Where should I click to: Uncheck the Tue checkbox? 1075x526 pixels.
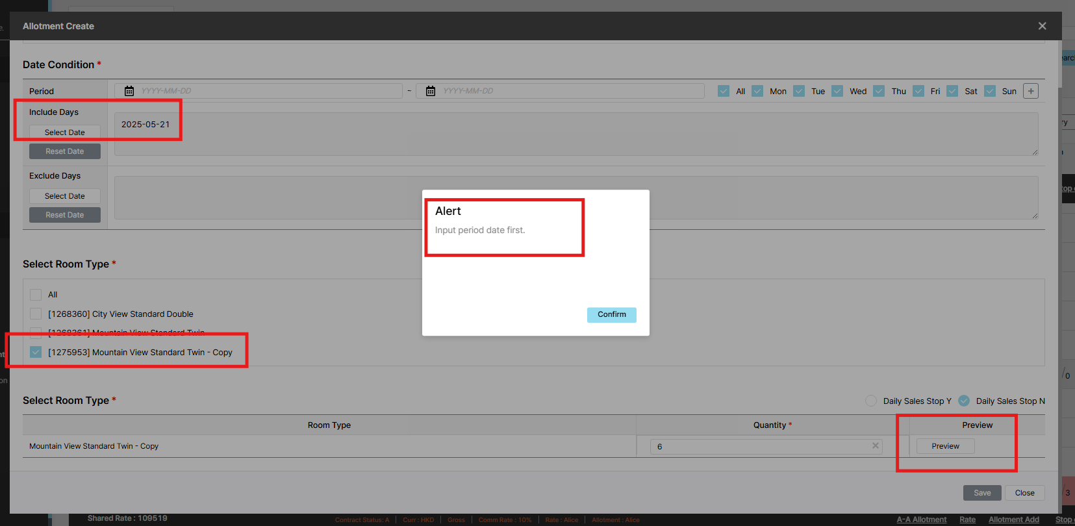point(799,91)
